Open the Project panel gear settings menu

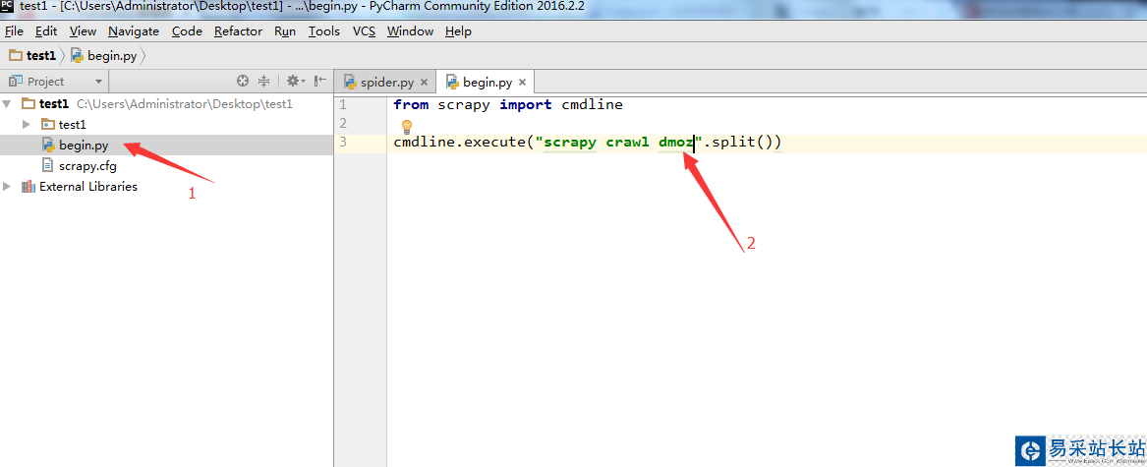pos(295,82)
